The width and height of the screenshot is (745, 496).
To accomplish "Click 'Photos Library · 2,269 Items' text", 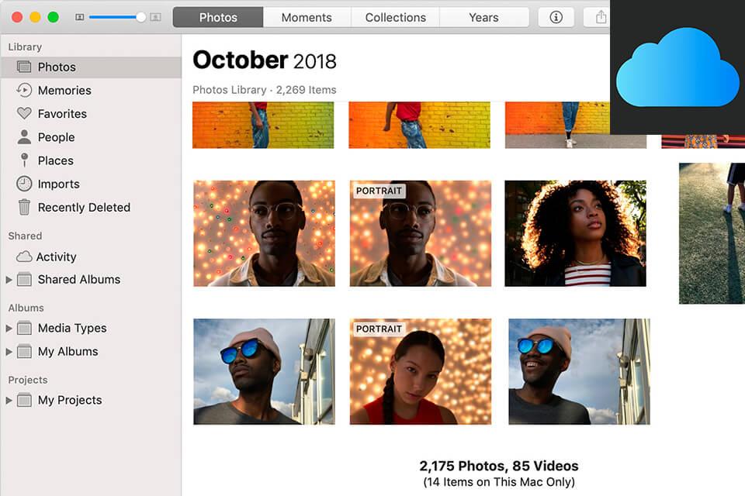I will [x=264, y=90].
